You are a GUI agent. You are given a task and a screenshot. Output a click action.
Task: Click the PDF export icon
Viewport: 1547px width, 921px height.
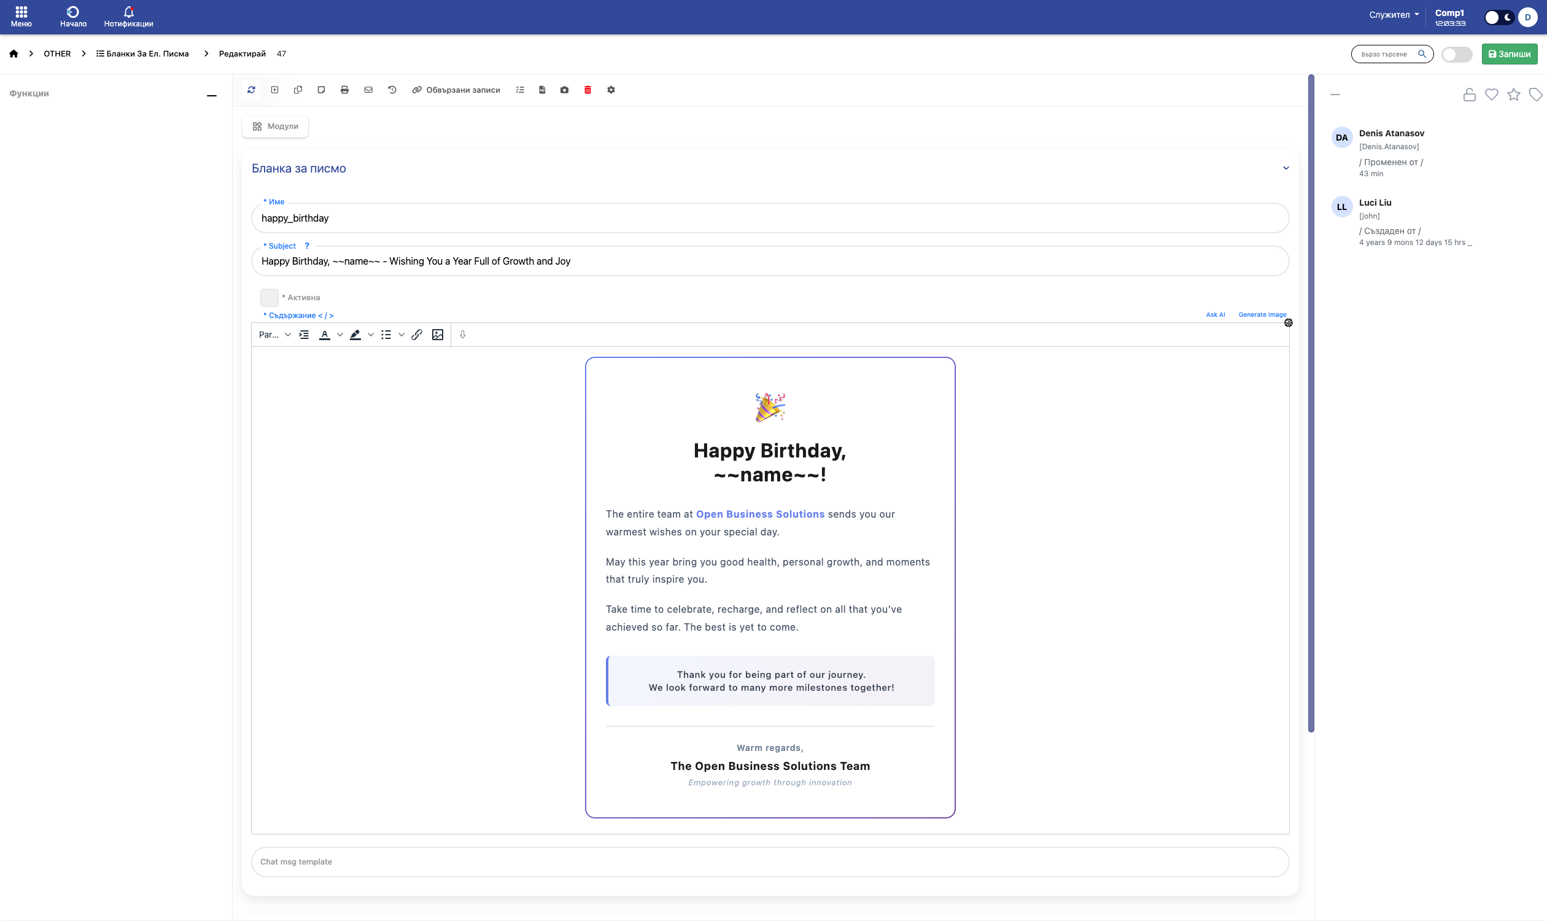click(x=541, y=90)
